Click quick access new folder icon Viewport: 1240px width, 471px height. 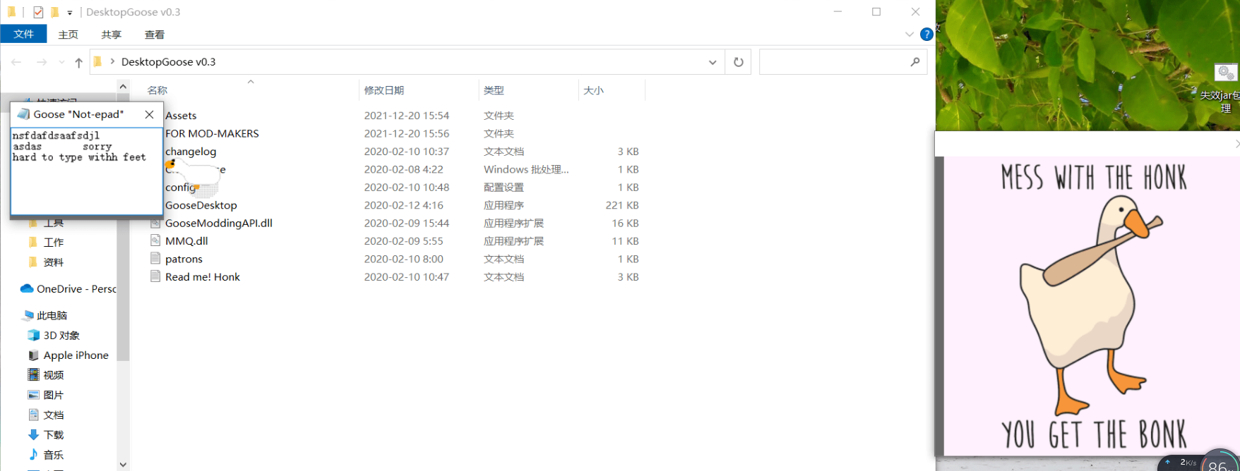click(x=54, y=12)
